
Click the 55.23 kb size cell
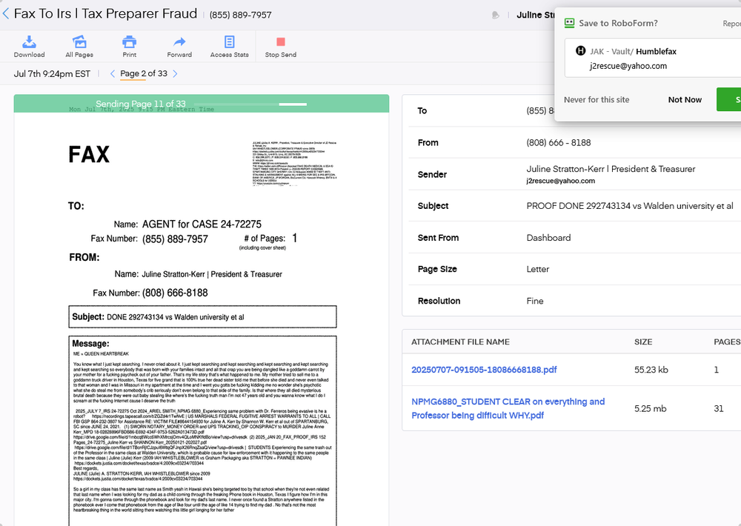point(651,370)
